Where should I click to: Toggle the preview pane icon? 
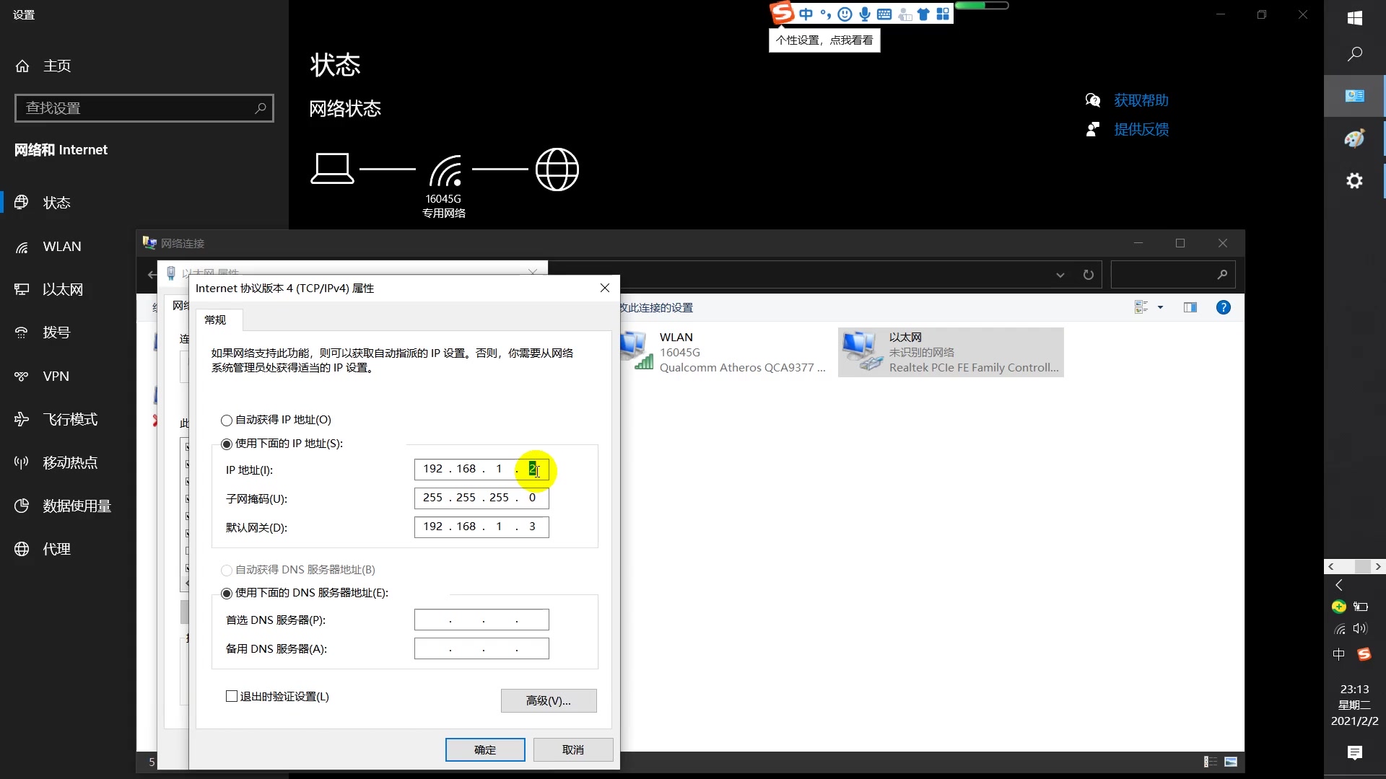coord(1190,308)
